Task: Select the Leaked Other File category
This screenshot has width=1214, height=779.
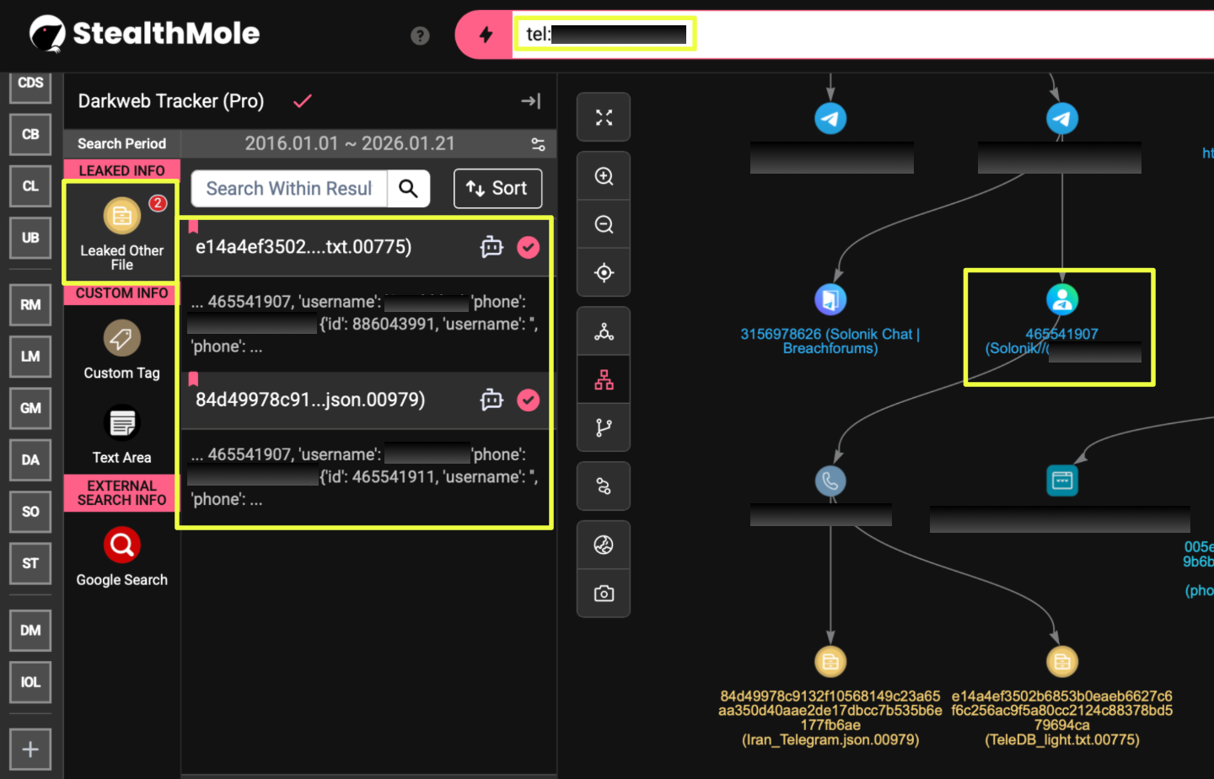Action: click(121, 232)
